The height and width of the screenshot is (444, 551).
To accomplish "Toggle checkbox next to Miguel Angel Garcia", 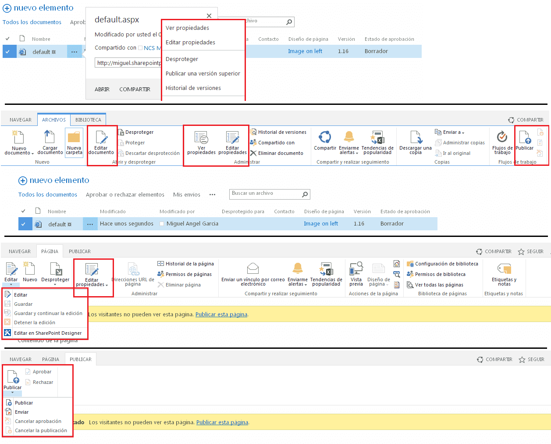I will point(162,224).
